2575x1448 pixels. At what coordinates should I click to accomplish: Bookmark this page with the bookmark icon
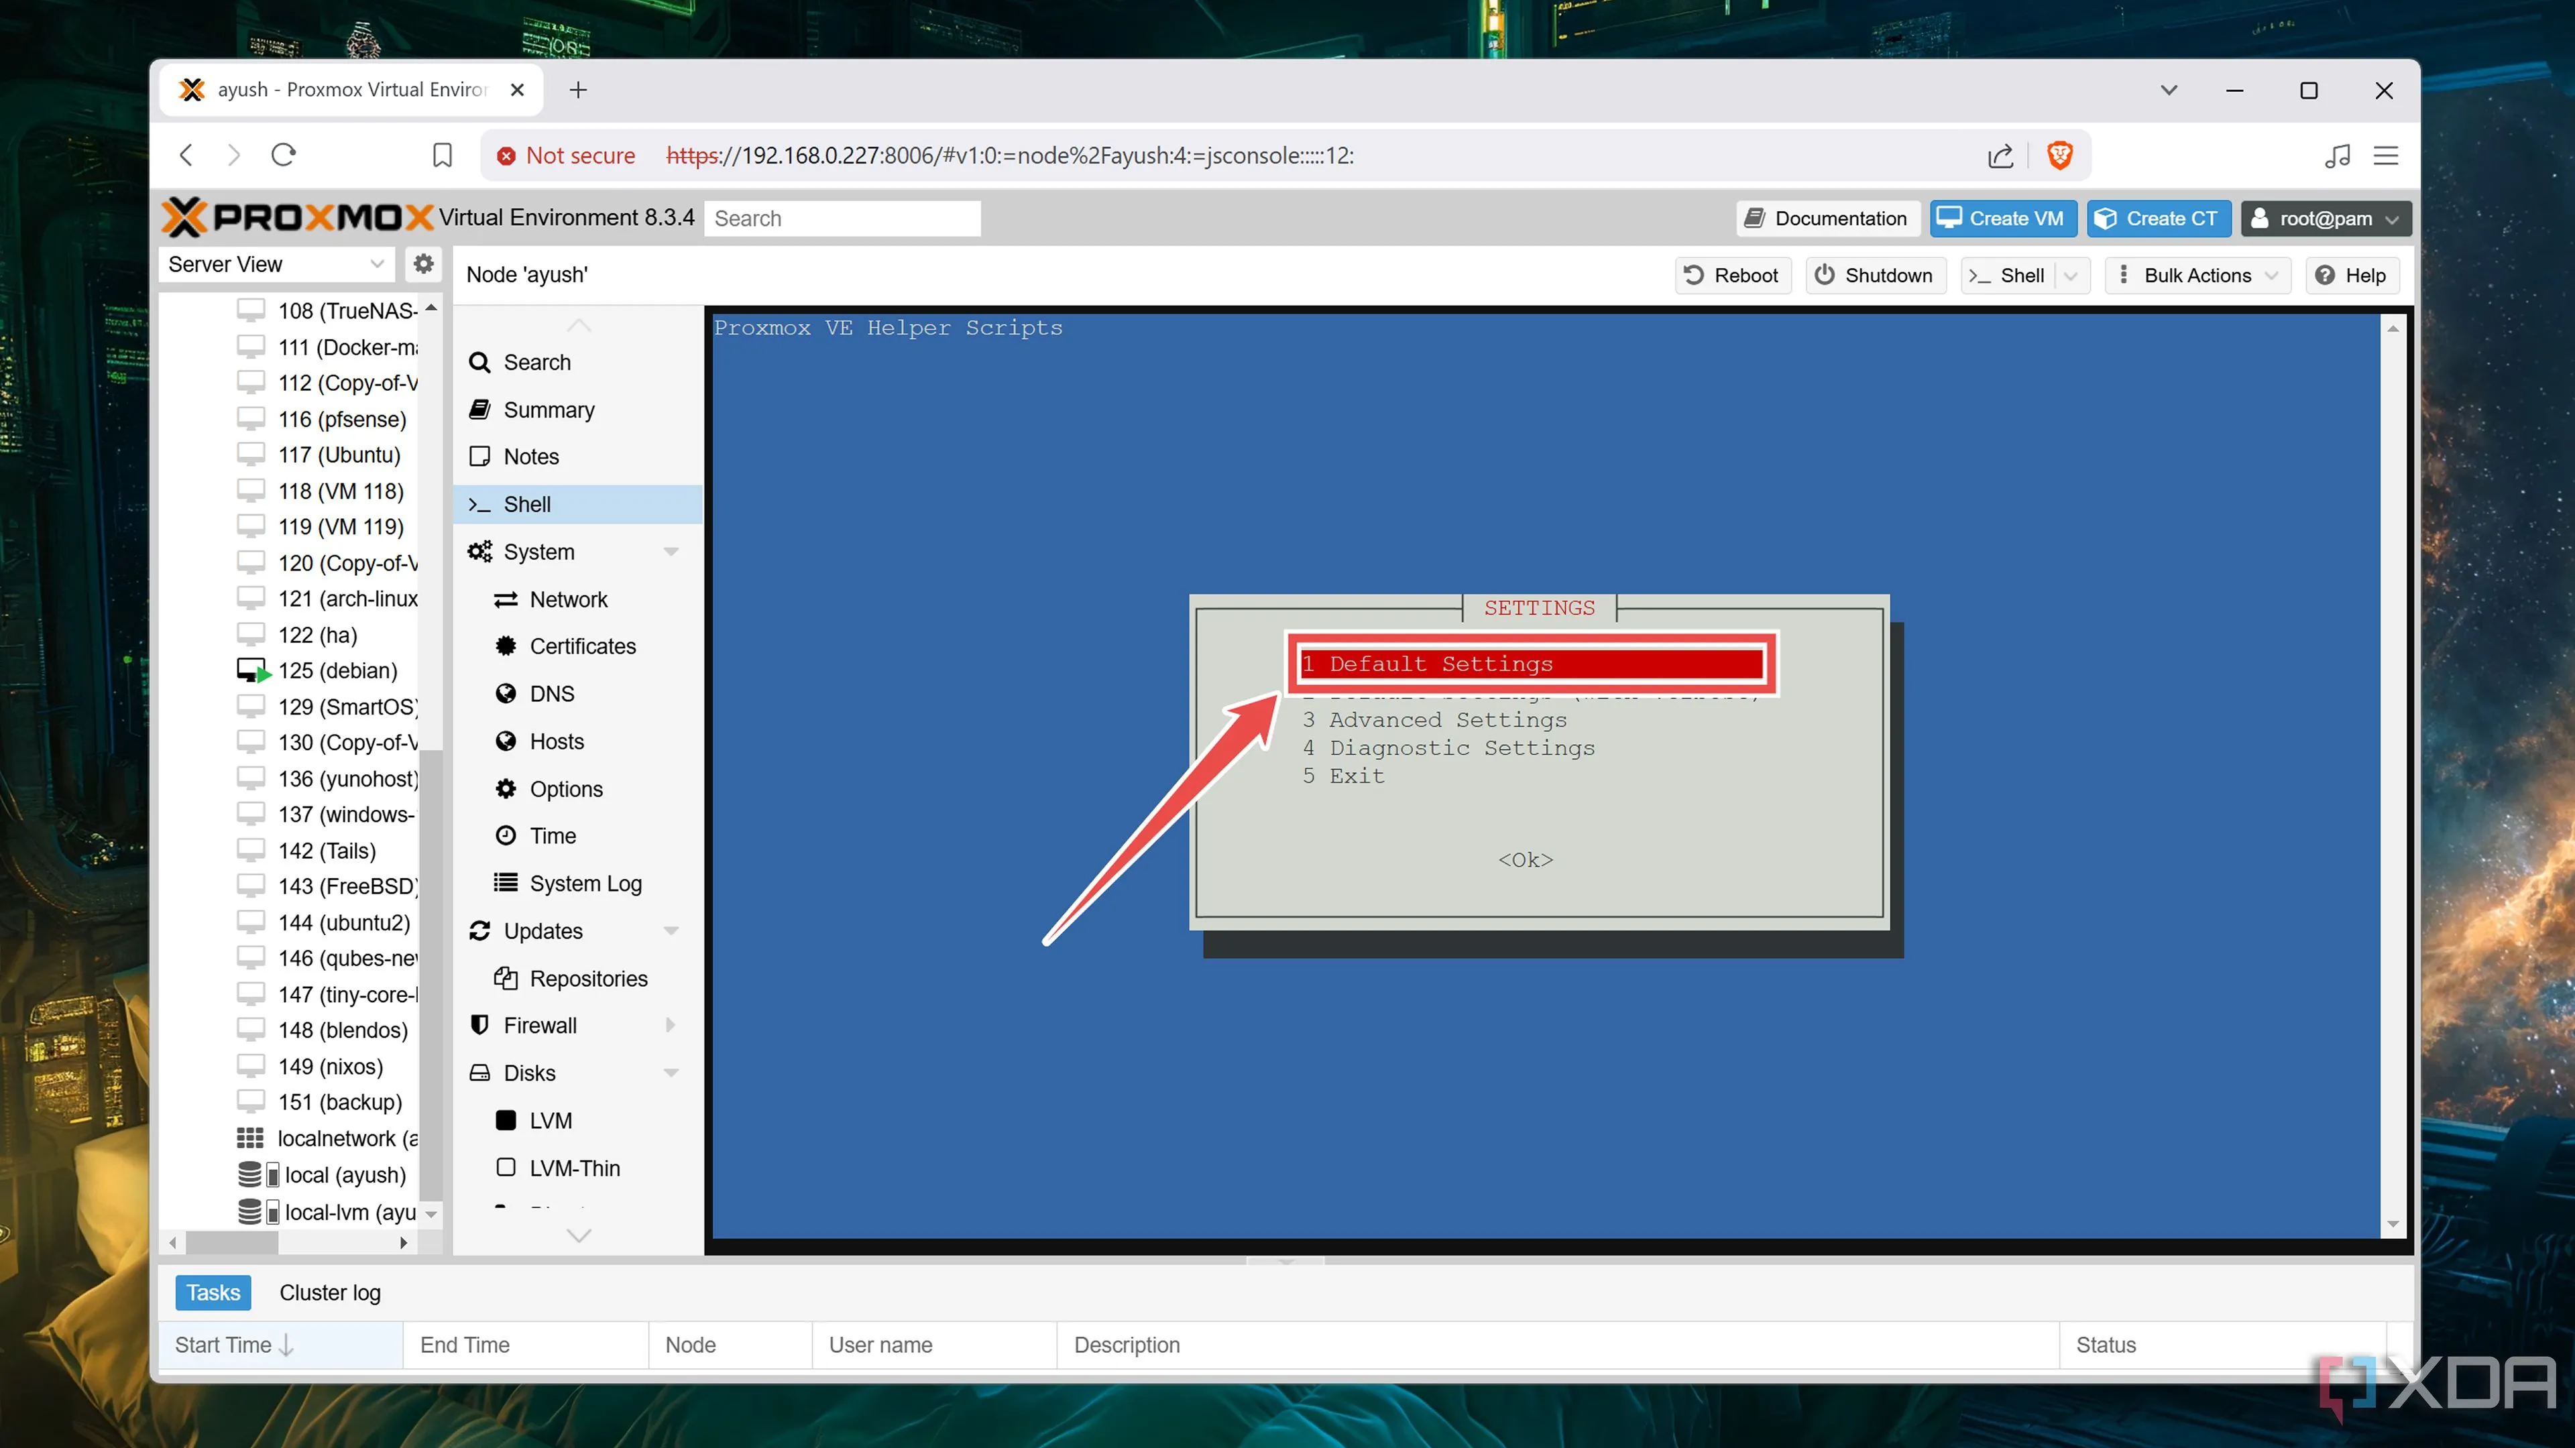[442, 155]
